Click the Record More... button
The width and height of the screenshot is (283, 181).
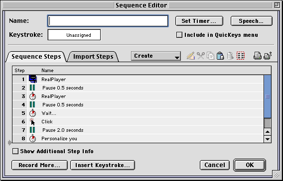pyautogui.click(x=39, y=165)
